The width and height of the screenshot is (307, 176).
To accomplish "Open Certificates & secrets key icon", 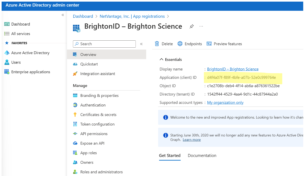I will [75, 115].
